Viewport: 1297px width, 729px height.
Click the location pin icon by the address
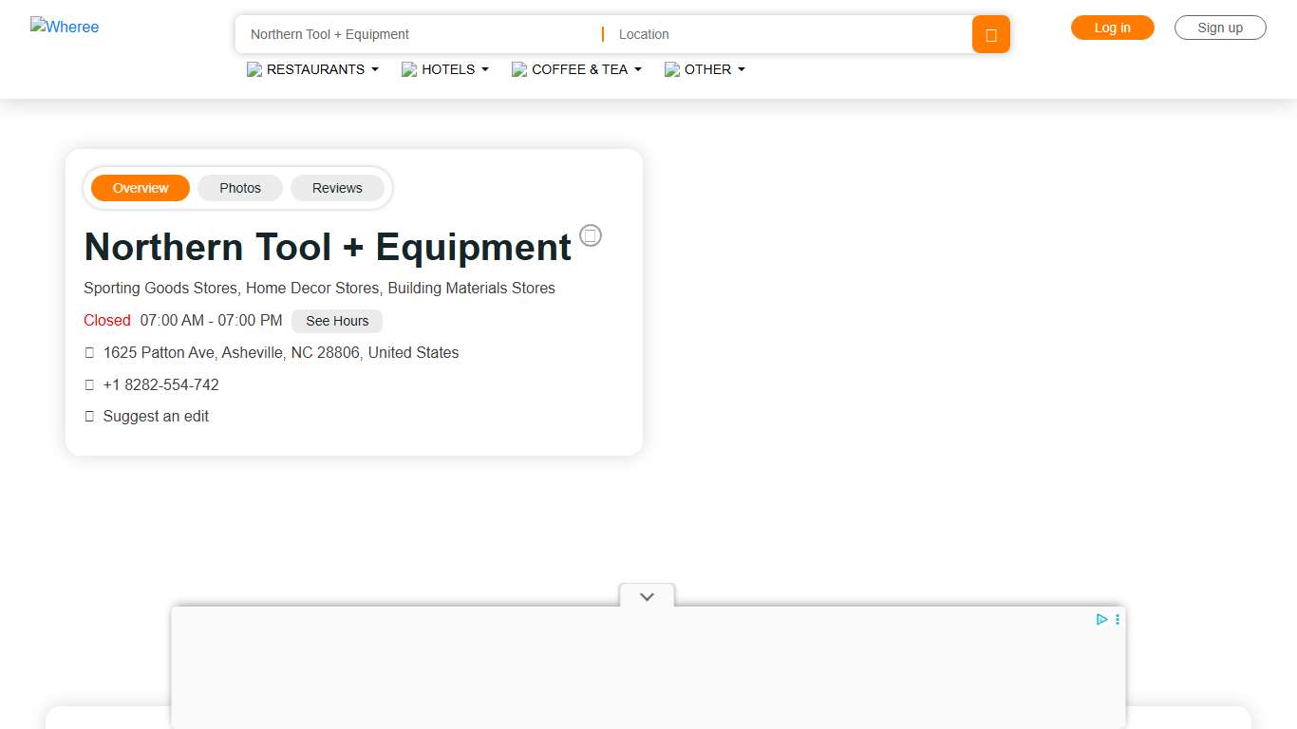click(89, 352)
